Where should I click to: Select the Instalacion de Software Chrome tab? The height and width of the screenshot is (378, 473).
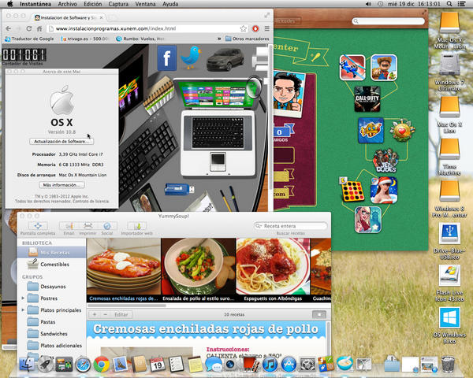pos(69,18)
